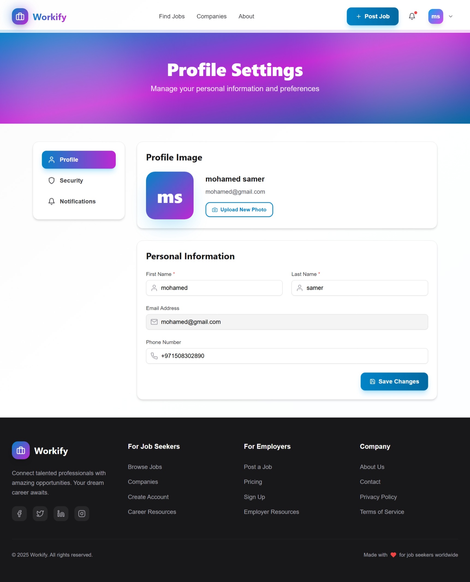Click the large ms profile image

click(170, 195)
